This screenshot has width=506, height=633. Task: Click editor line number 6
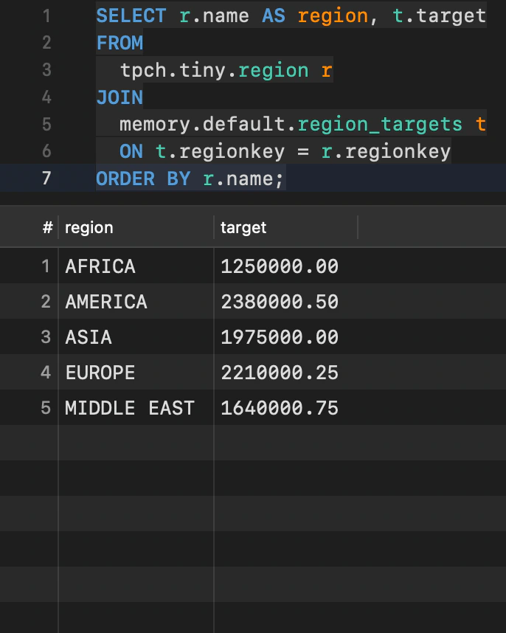tap(46, 151)
